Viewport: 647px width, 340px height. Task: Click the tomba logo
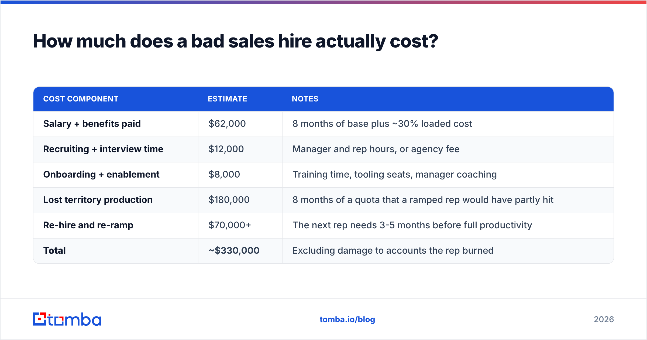67,319
